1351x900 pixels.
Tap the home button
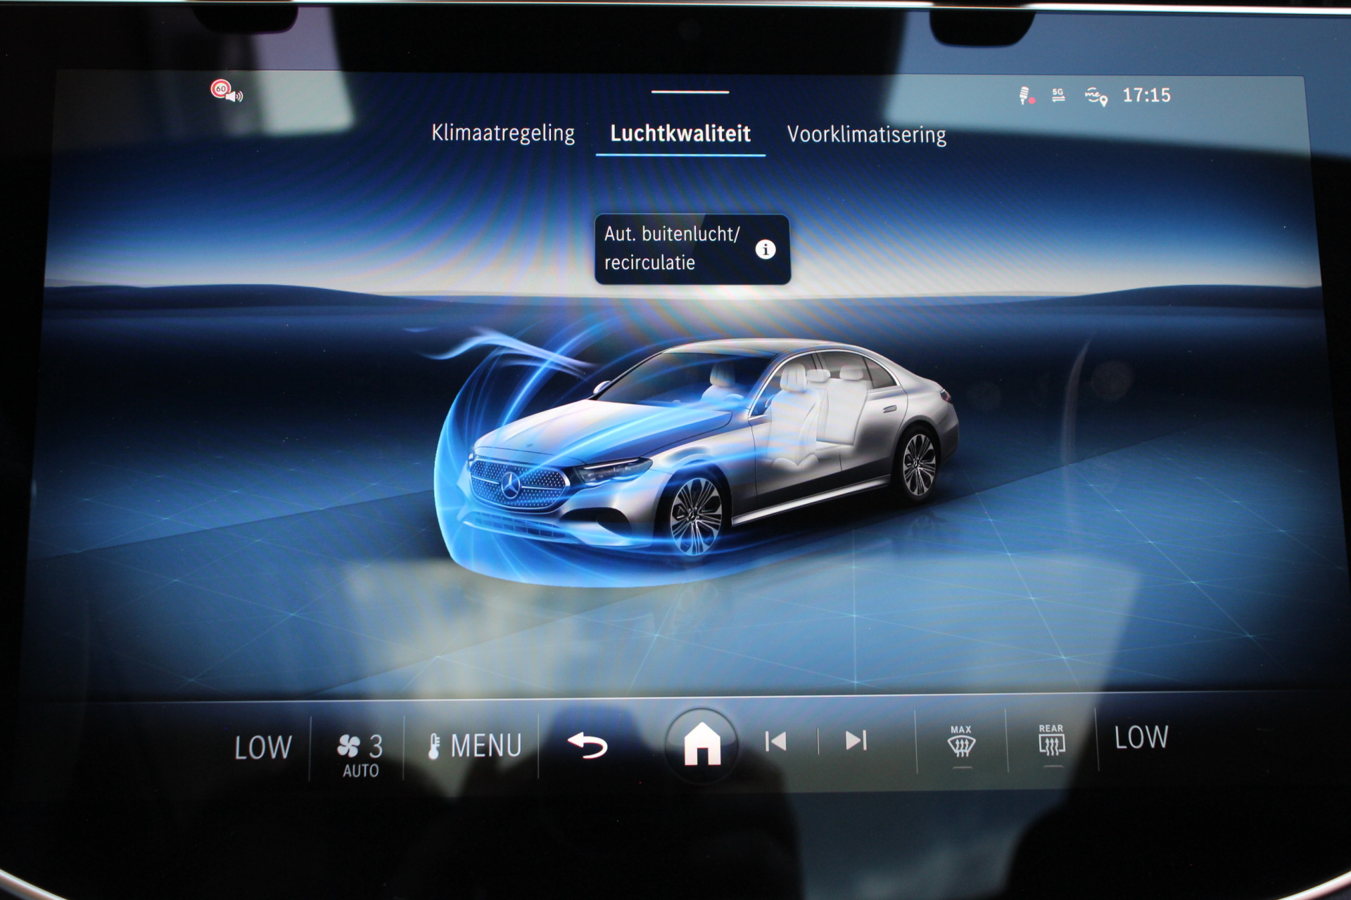click(702, 745)
